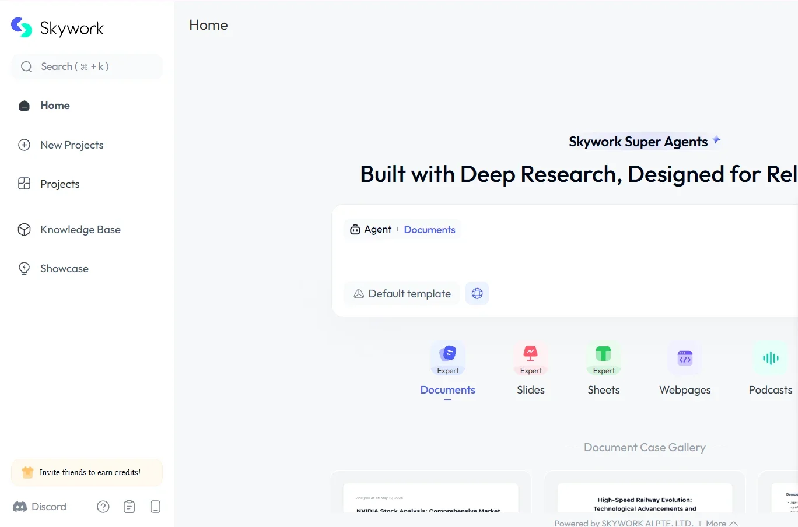Image resolution: width=798 pixels, height=527 pixels.
Task: Open the help question mark icon
Action: click(x=103, y=507)
